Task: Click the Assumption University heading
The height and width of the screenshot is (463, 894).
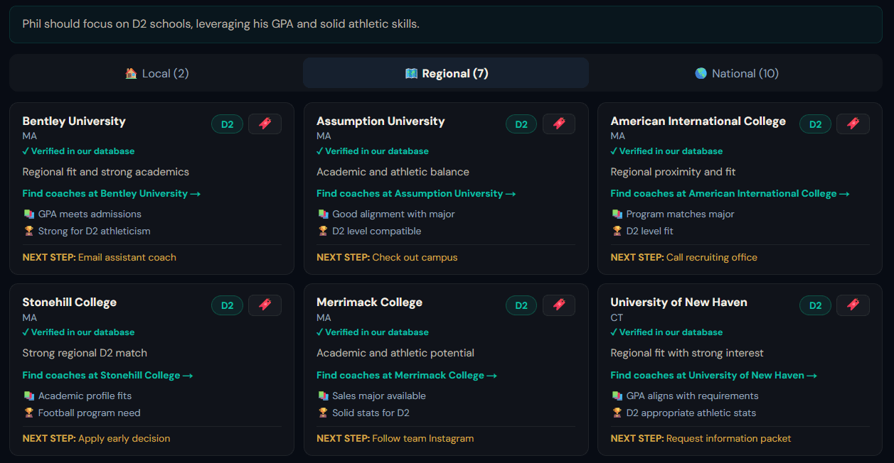Action: pos(381,121)
